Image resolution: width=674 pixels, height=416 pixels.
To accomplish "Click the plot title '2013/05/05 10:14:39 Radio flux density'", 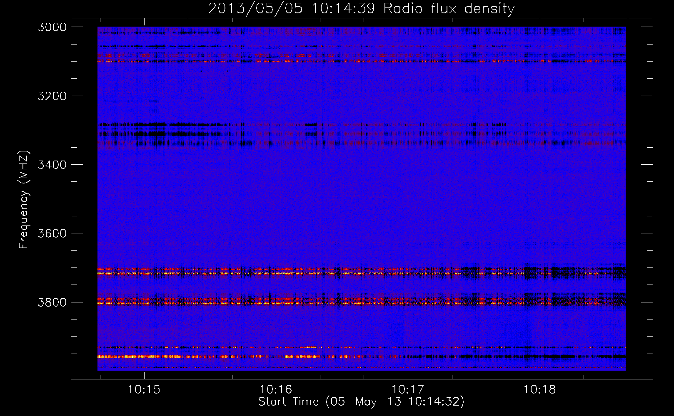I will 361,8.
